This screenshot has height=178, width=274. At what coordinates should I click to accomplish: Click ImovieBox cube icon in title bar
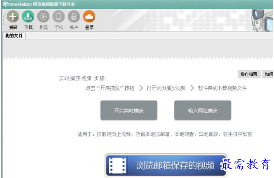[x=6, y=4]
